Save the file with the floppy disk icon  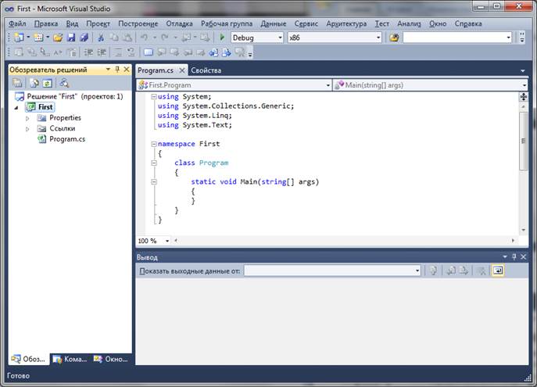coord(71,38)
